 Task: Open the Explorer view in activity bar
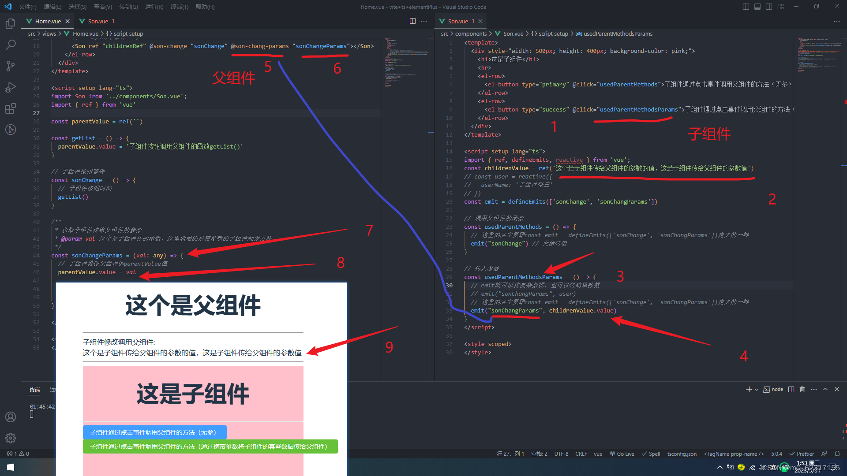pos(11,24)
